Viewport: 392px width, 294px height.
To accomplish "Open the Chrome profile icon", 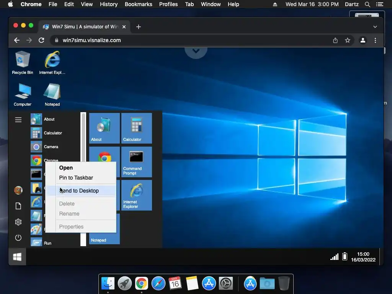I will point(363,40).
